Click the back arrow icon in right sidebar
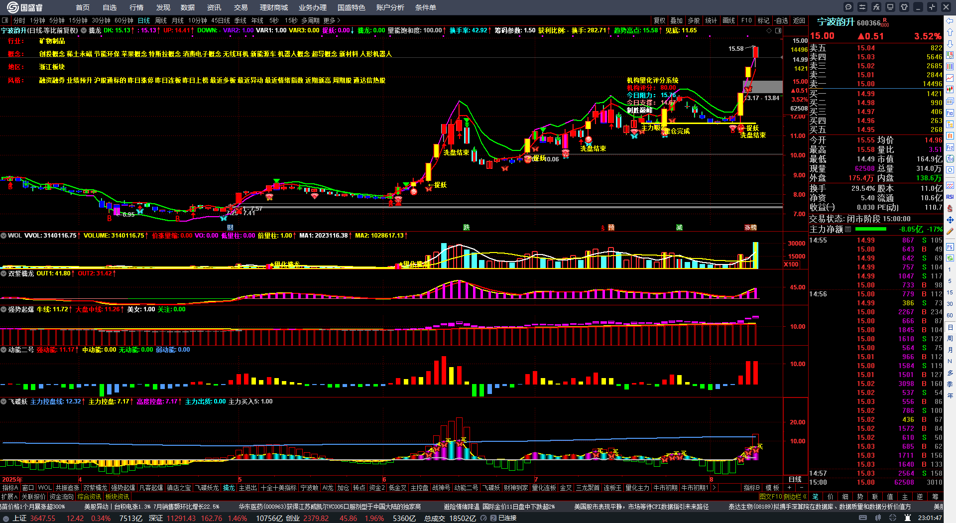This screenshot has width=956, height=523. (x=950, y=20)
